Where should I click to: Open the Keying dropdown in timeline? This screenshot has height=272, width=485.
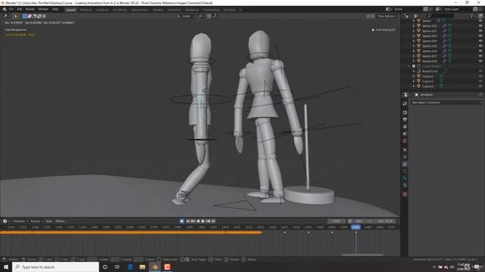coord(36,221)
